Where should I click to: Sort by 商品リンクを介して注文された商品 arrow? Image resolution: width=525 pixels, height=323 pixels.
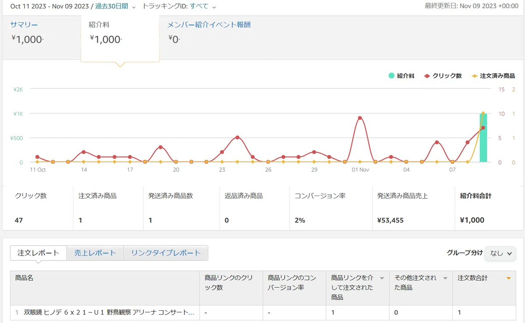(381, 278)
